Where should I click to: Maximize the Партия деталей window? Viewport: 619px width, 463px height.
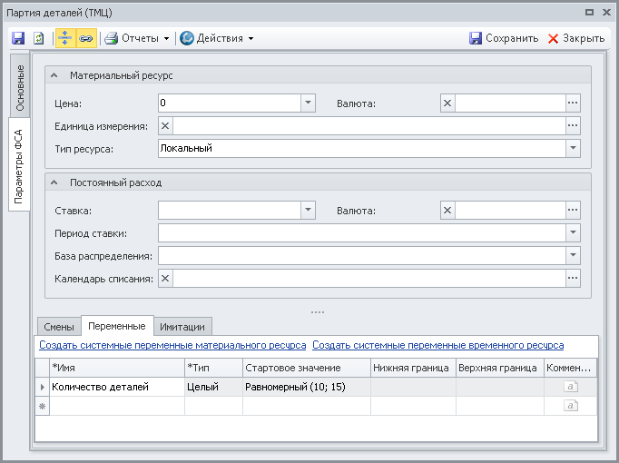coord(589,12)
